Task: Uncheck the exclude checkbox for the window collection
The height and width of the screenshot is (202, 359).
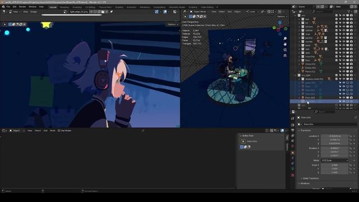Action: tap(337, 26)
